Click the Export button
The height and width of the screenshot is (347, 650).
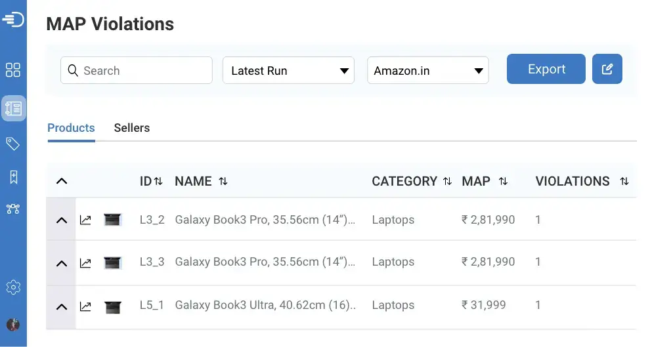pyautogui.click(x=546, y=70)
